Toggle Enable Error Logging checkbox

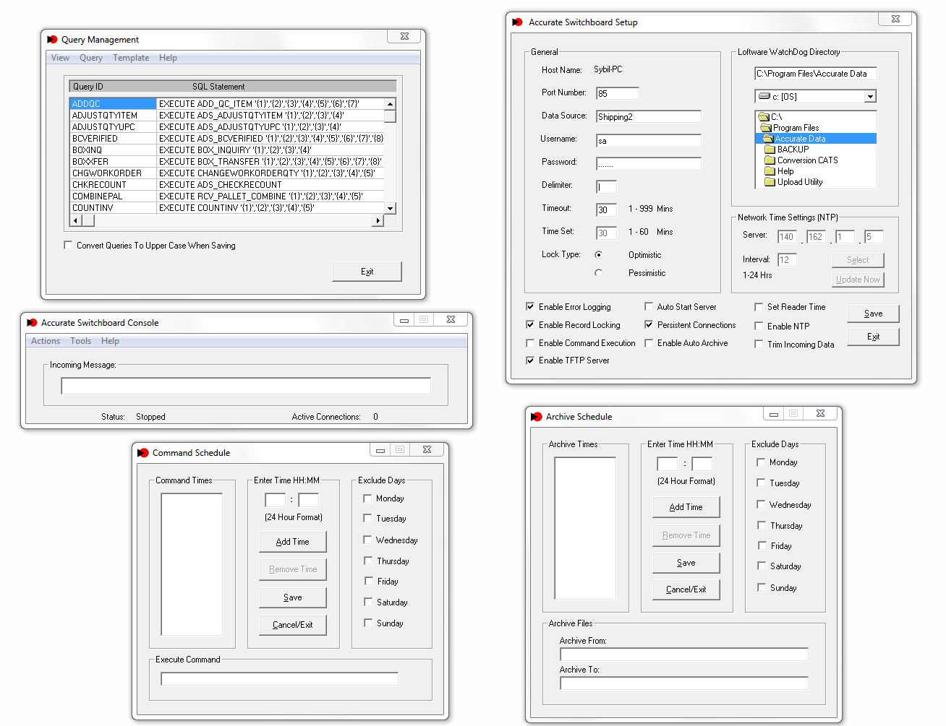[x=530, y=306]
